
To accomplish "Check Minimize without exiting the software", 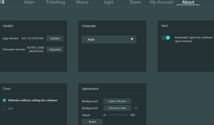I will point(5,100).
